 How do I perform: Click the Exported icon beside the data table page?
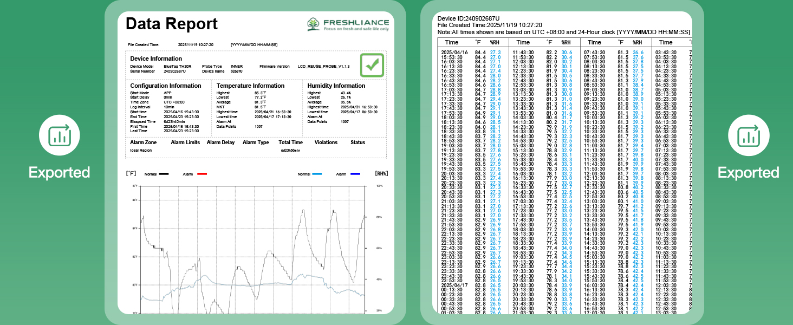point(748,136)
